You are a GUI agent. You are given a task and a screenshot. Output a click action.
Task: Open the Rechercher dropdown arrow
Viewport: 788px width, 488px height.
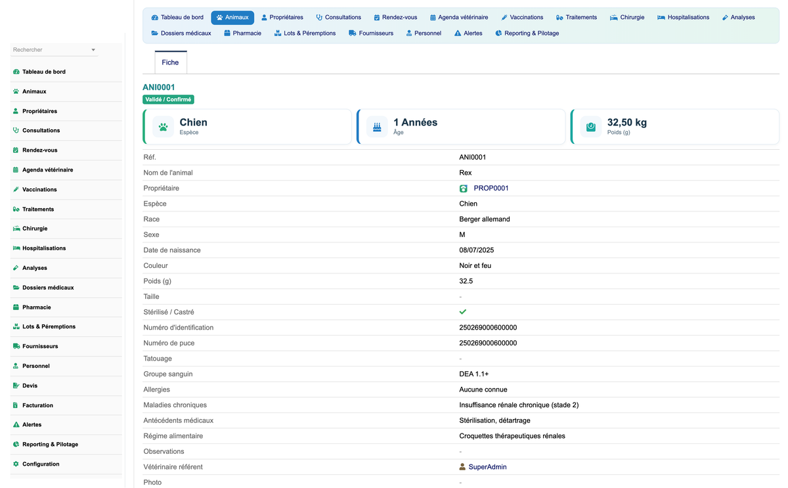click(93, 50)
